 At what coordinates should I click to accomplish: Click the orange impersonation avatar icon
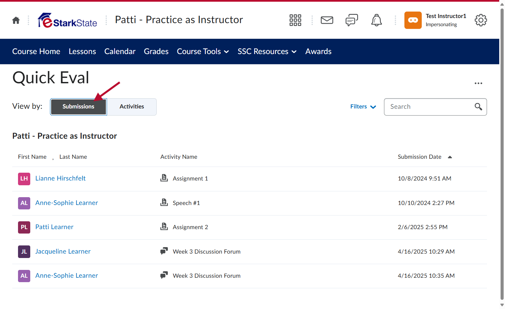click(413, 20)
